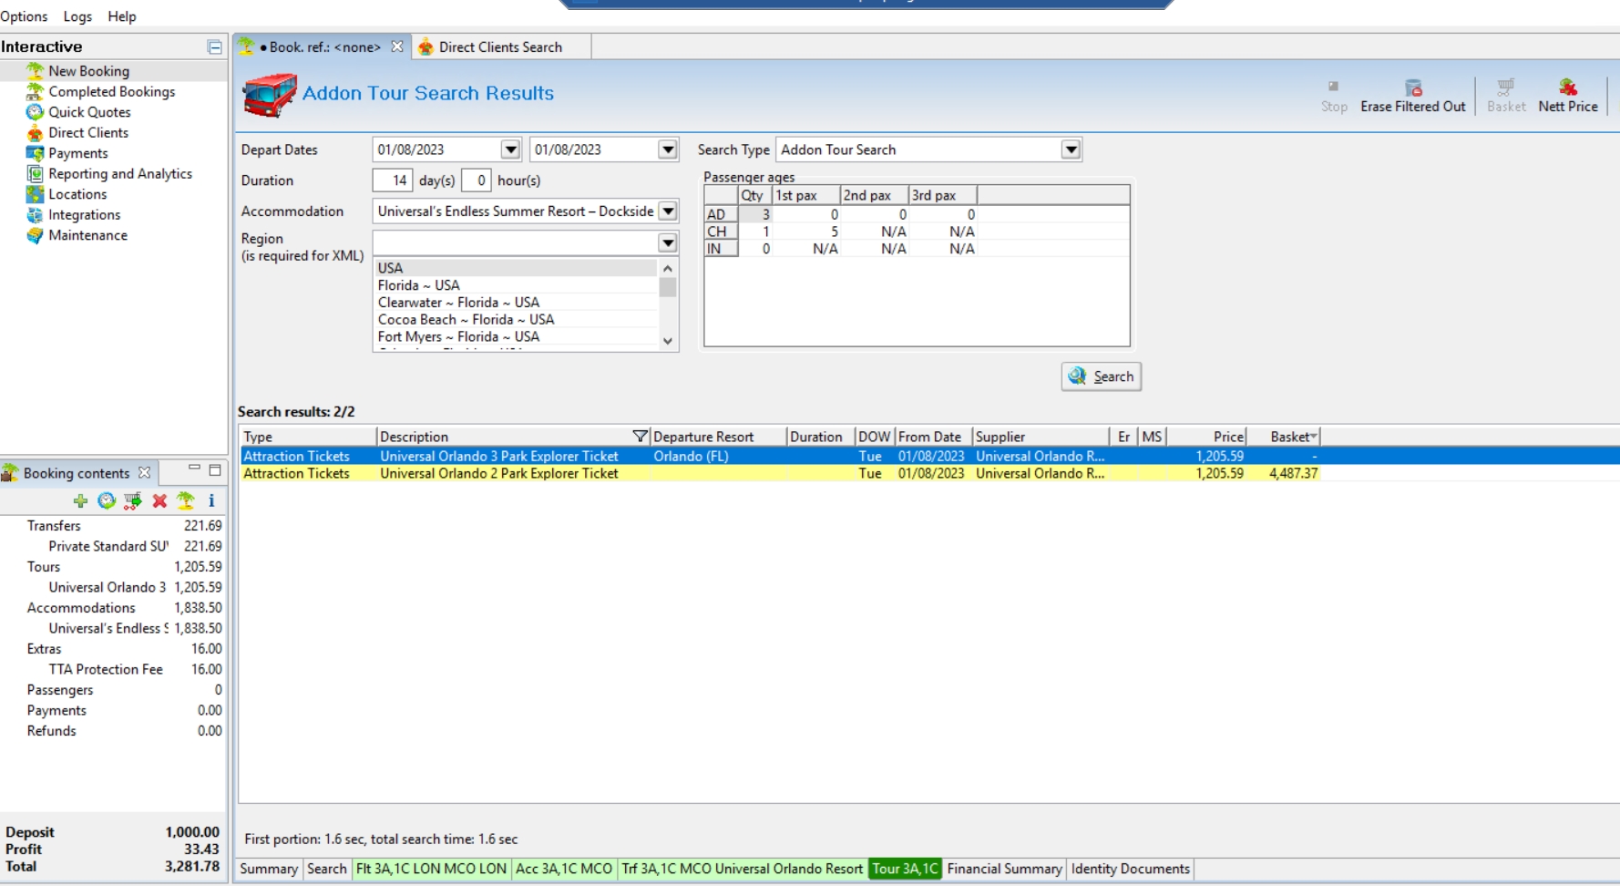Select the Accommodations item in Booking contents
The width and height of the screenshot is (1620, 886).
pyautogui.click(x=81, y=608)
